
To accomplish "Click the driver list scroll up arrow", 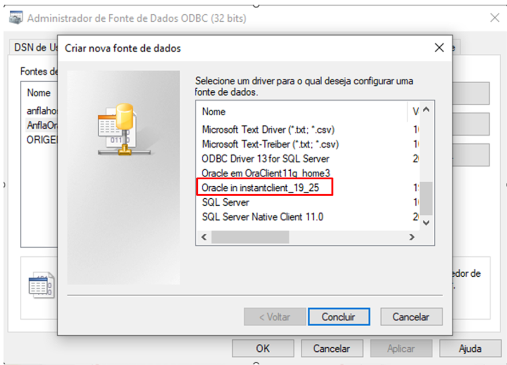I will click(x=426, y=110).
